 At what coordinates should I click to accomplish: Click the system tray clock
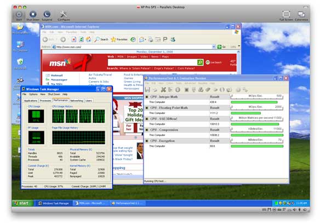pos(301,203)
